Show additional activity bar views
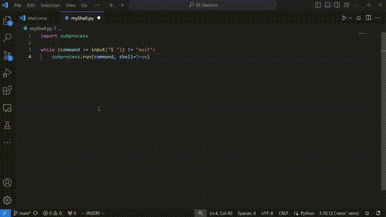Image resolution: width=386 pixels, height=217 pixels. [x=7, y=142]
